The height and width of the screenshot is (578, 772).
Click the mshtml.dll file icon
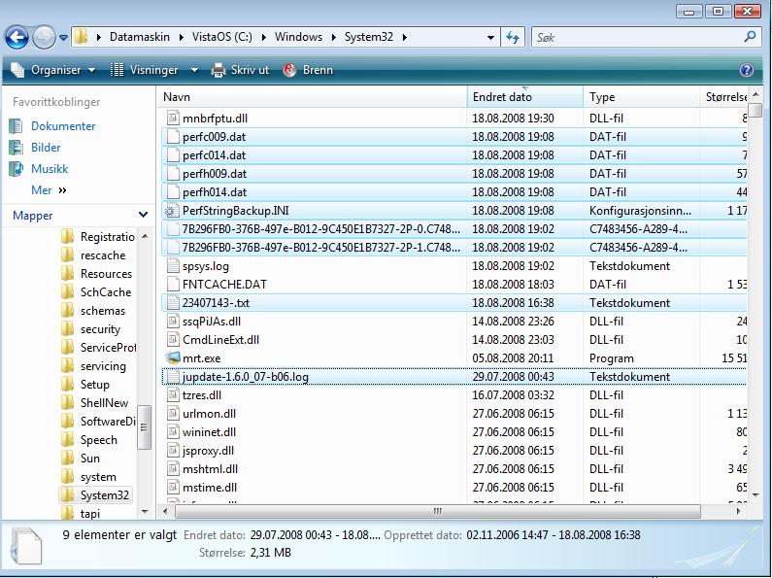[x=173, y=469]
